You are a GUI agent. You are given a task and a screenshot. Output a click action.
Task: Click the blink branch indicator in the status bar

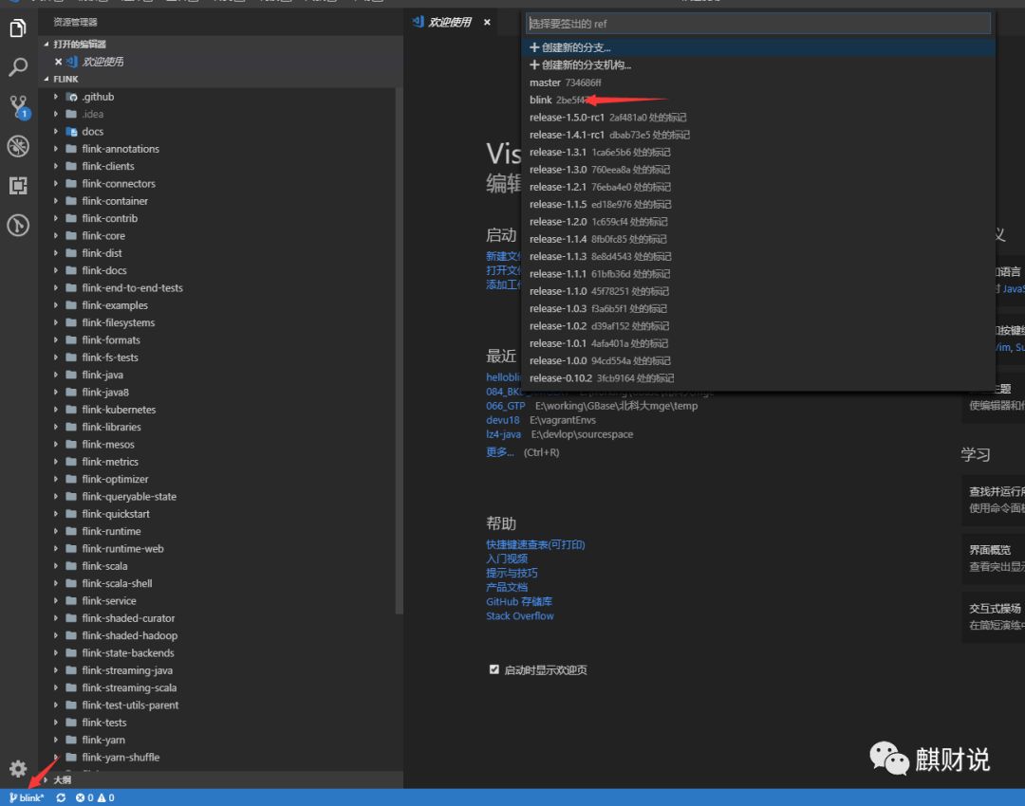coord(27,797)
